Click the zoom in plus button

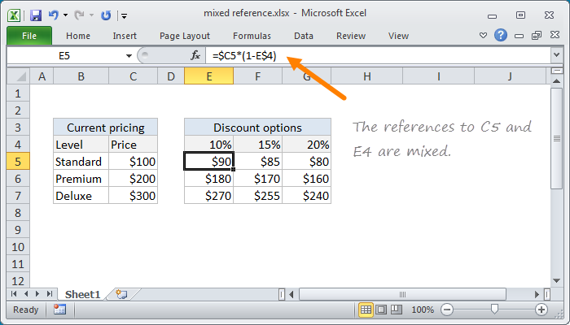[541, 310]
